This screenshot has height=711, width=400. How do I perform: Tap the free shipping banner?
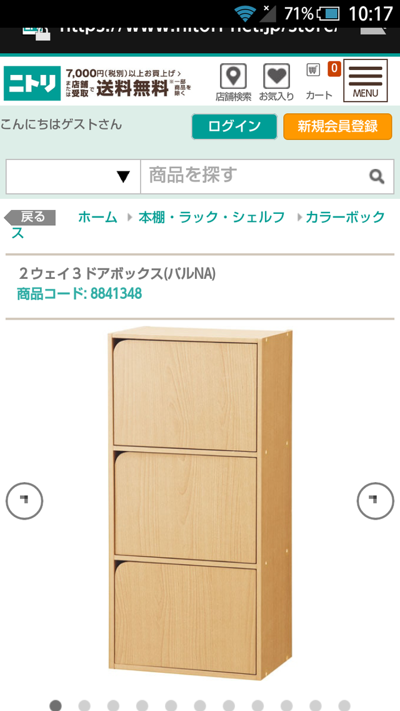click(x=129, y=83)
